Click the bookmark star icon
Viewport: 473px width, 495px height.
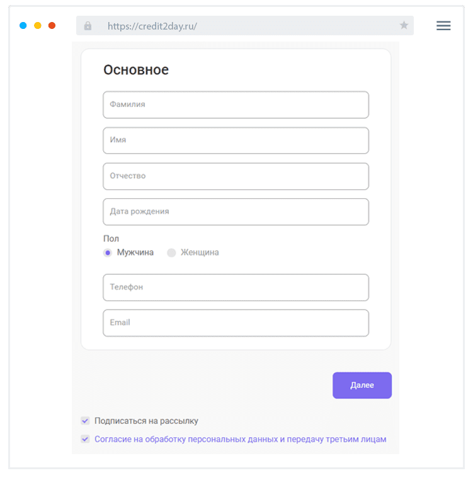[404, 26]
